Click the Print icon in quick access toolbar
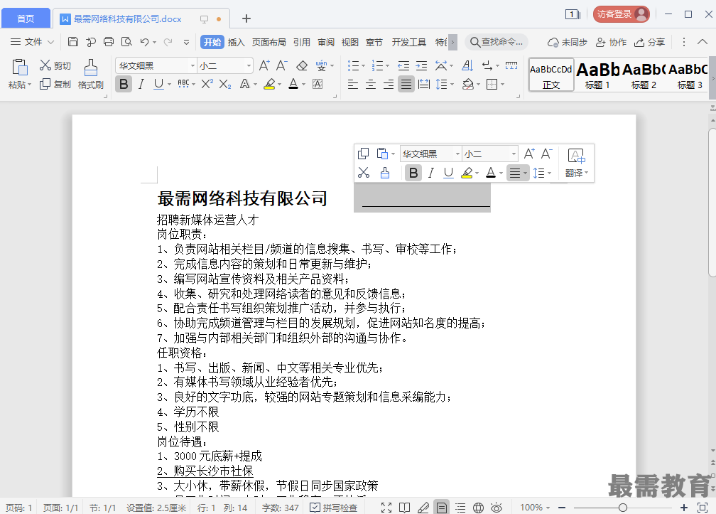The image size is (716, 514). [108, 42]
